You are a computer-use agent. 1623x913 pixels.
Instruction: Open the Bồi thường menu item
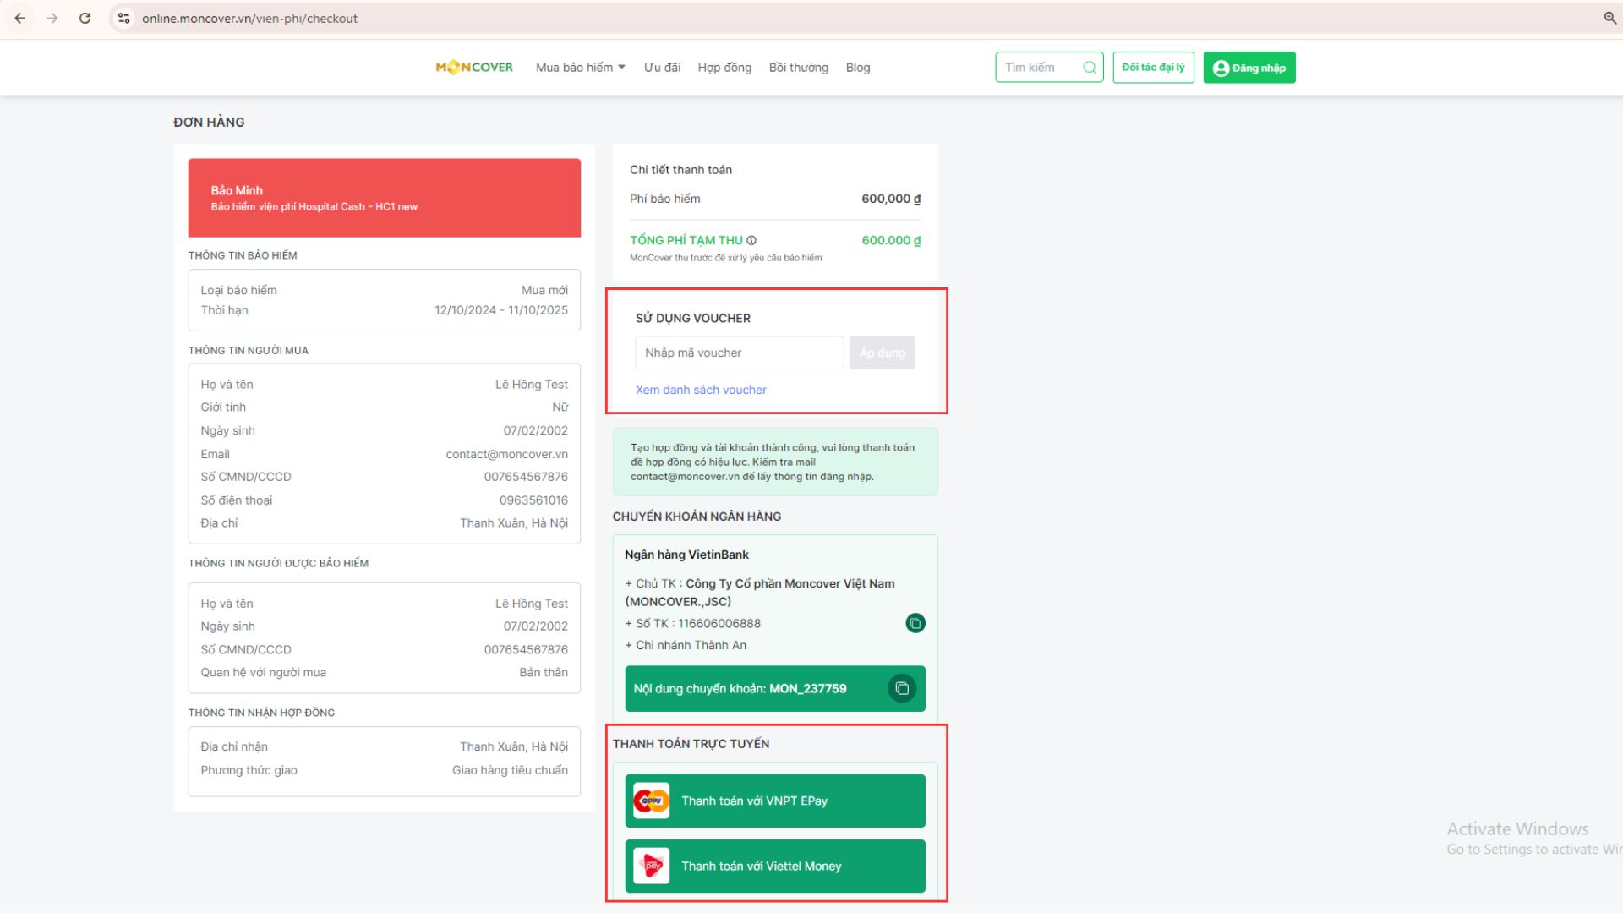pos(799,68)
